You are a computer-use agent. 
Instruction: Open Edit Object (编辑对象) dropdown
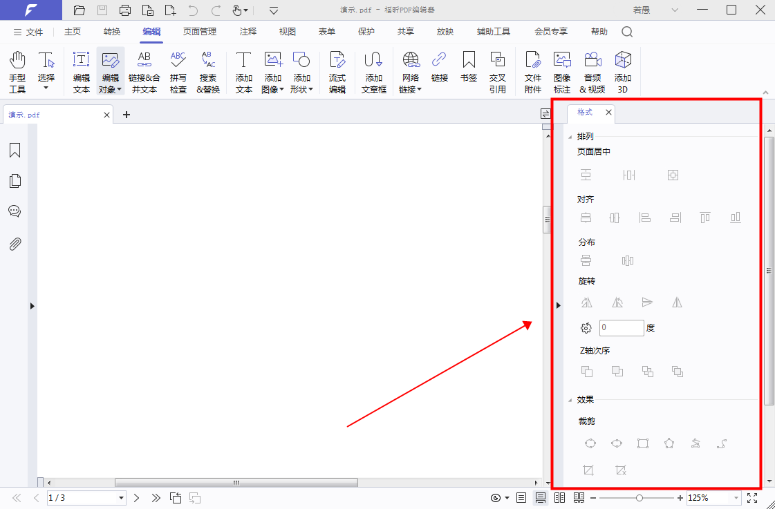point(119,89)
